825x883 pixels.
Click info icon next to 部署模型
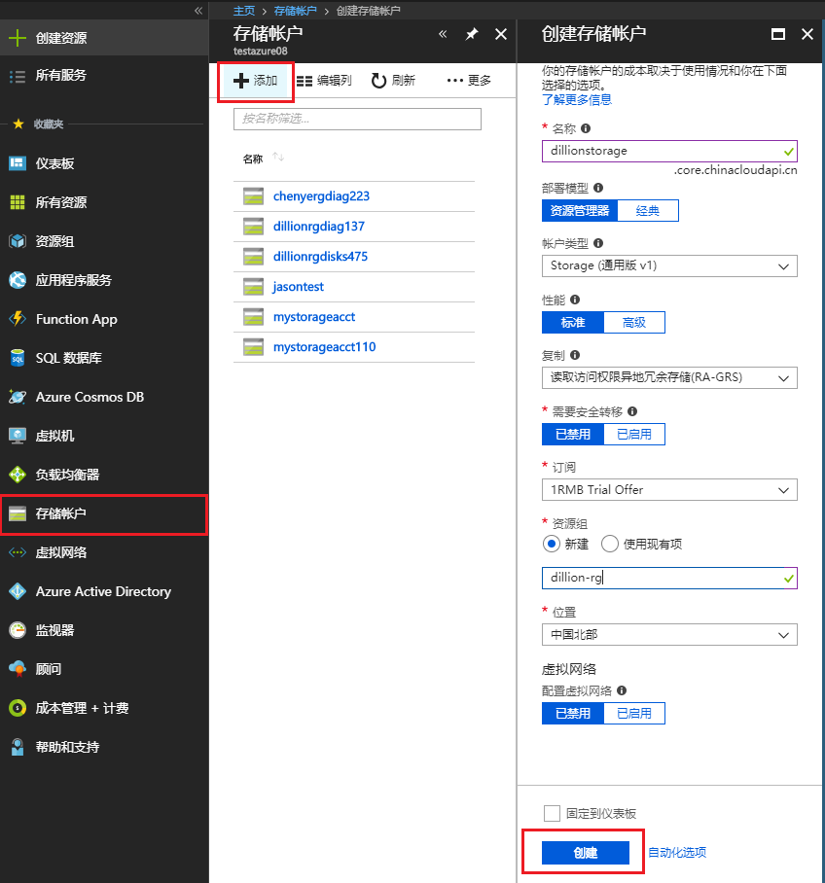point(598,188)
